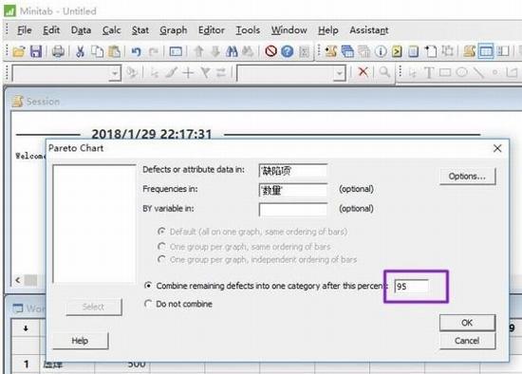Cancel with the red prohibition icon
The height and width of the screenshot is (374, 522).
click(x=270, y=51)
